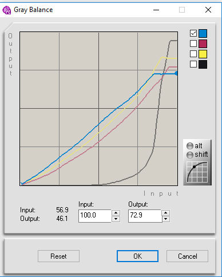Viewport: 222px width, 277px height.
Task: Click the black color swatch
Action: tap(203, 64)
